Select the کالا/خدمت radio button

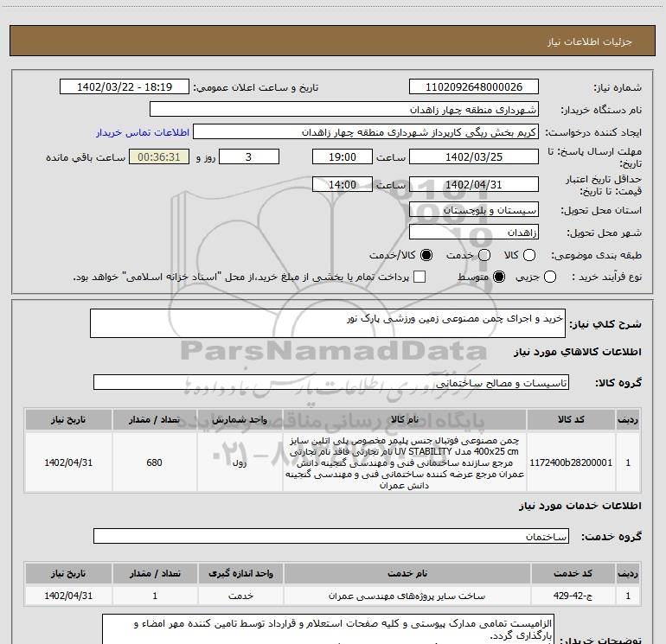click(426, 255)
